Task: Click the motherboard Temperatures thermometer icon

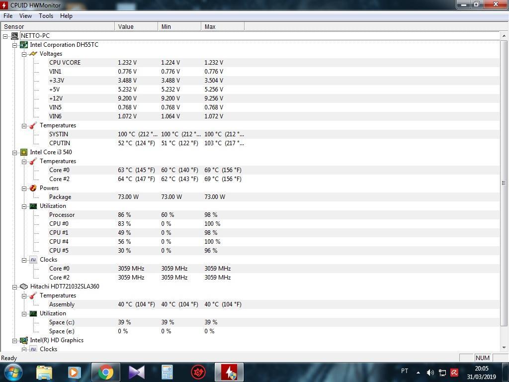Action: (x=33, y=125)
